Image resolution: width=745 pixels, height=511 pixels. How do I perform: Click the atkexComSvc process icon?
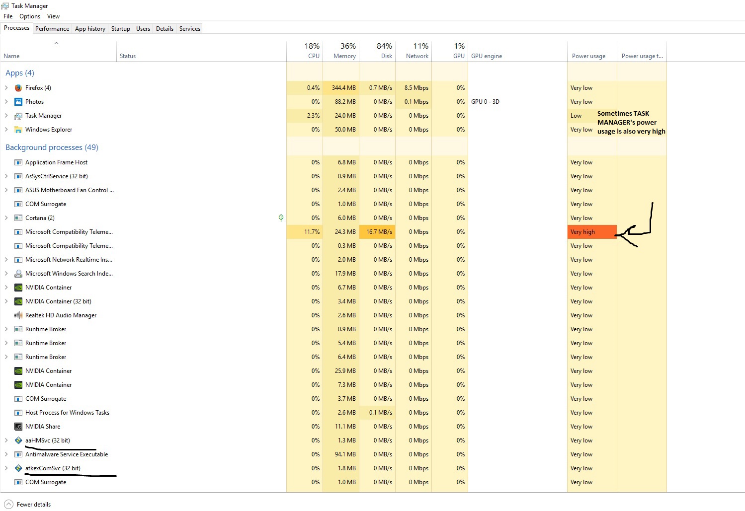[x=18, y=468]
